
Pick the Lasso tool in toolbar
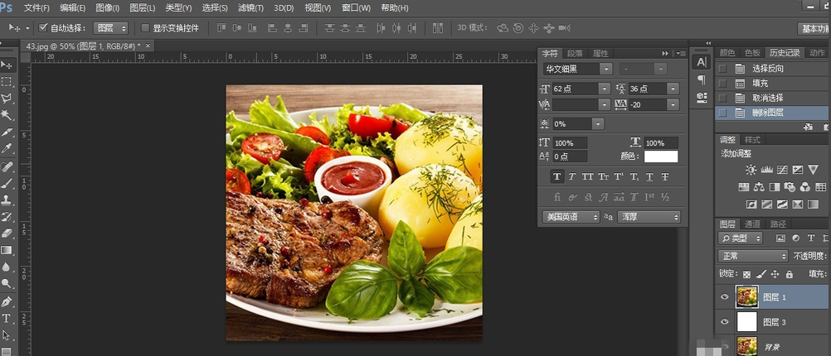pos(7,99)
